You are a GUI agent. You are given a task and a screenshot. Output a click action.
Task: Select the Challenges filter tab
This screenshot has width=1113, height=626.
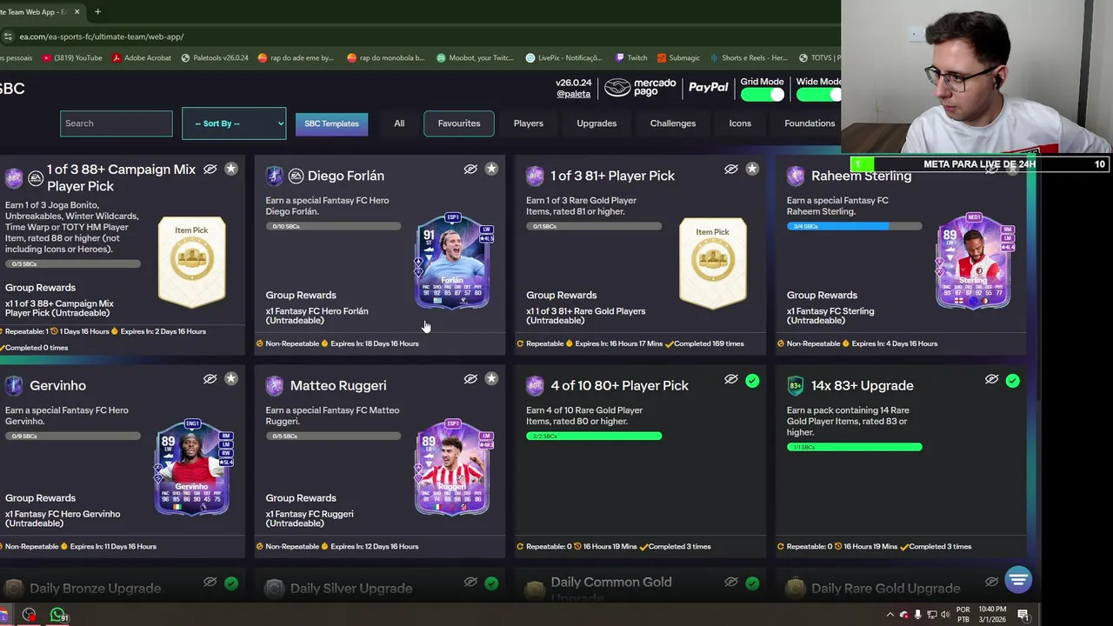pos(673,123)
